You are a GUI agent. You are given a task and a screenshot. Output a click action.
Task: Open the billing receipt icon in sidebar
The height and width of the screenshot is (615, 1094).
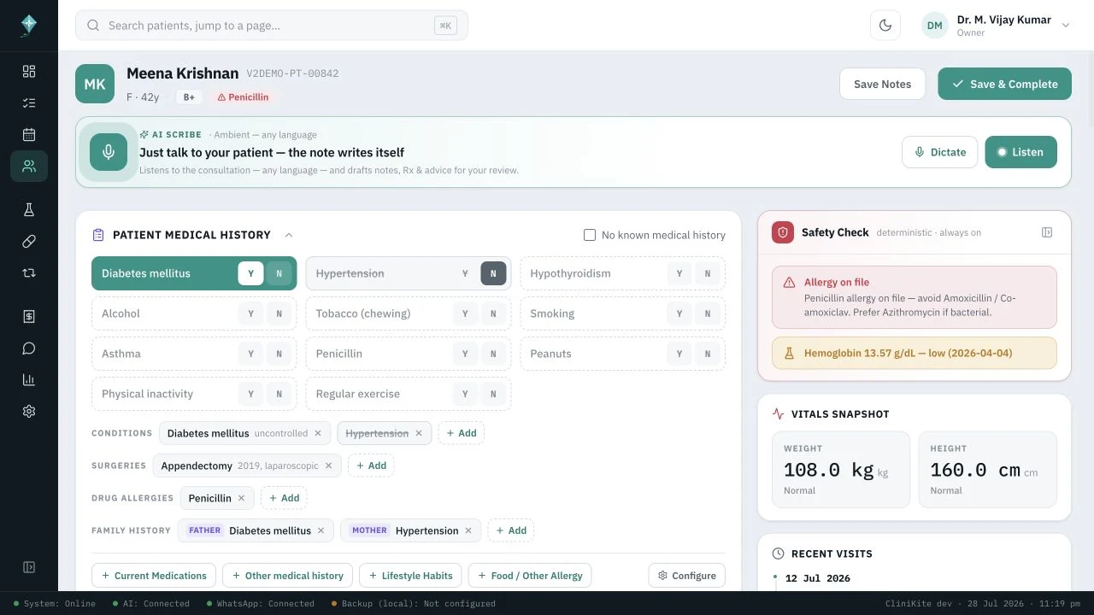29,316
